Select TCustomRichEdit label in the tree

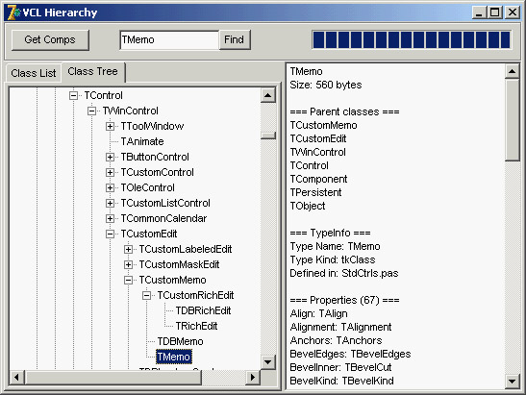point(195,296)
